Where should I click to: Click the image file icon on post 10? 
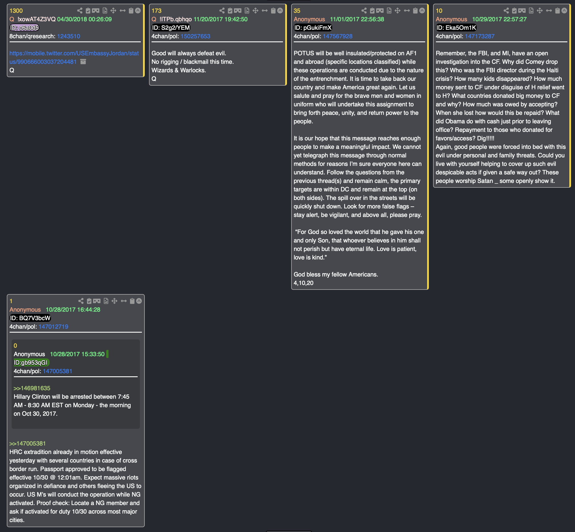coord(531,11)
